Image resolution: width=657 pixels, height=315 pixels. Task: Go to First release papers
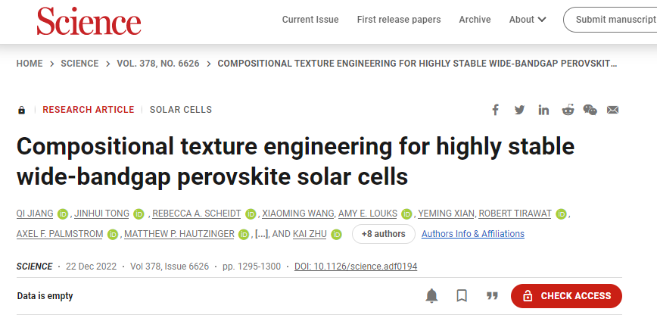point(398,20)
